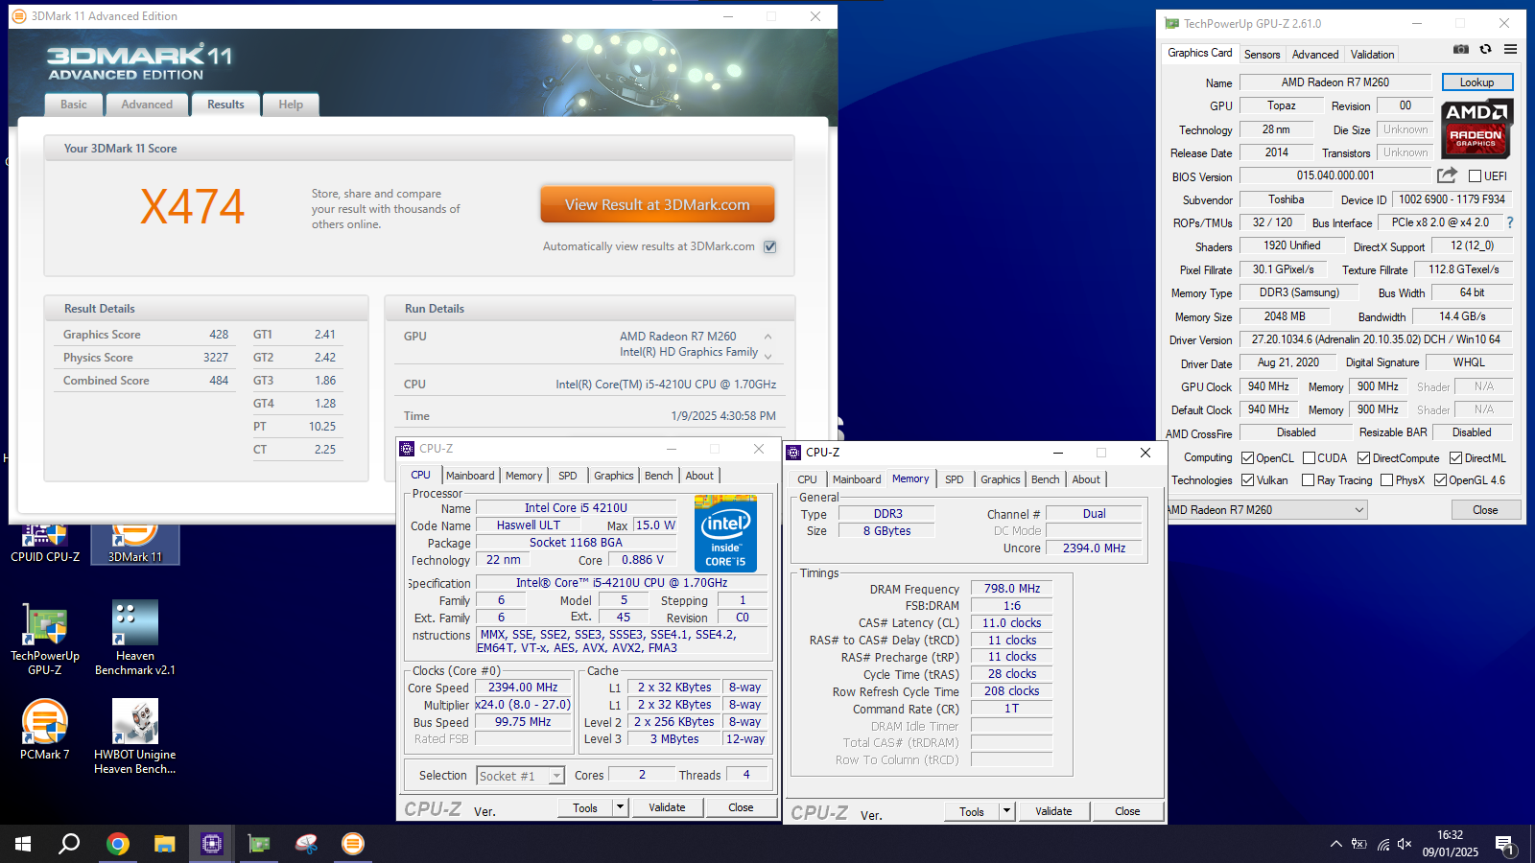
Task: Click View Result at 3DMark.com
Action: pyautogui.click(x=657, y=205)
